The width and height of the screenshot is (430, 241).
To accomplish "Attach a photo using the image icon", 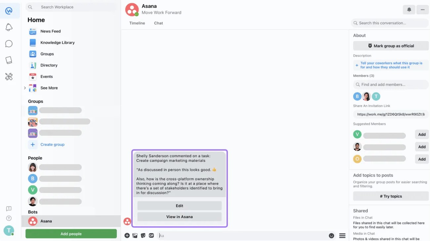I will [x=135, y=235].
